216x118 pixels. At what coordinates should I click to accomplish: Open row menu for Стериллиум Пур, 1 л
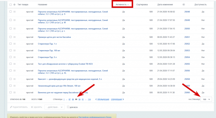point(14,44)
